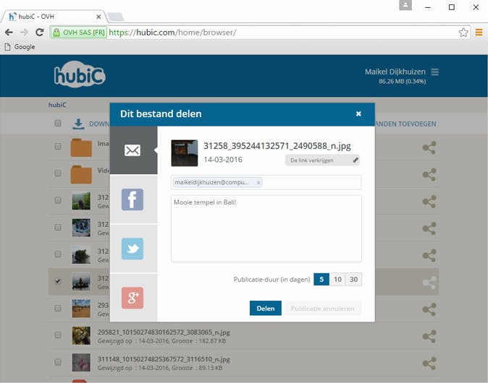Screen dimensions: 488x383
Task: Uncheck the selected highlighted file row checkbox
Action: (x=58, y=281)
